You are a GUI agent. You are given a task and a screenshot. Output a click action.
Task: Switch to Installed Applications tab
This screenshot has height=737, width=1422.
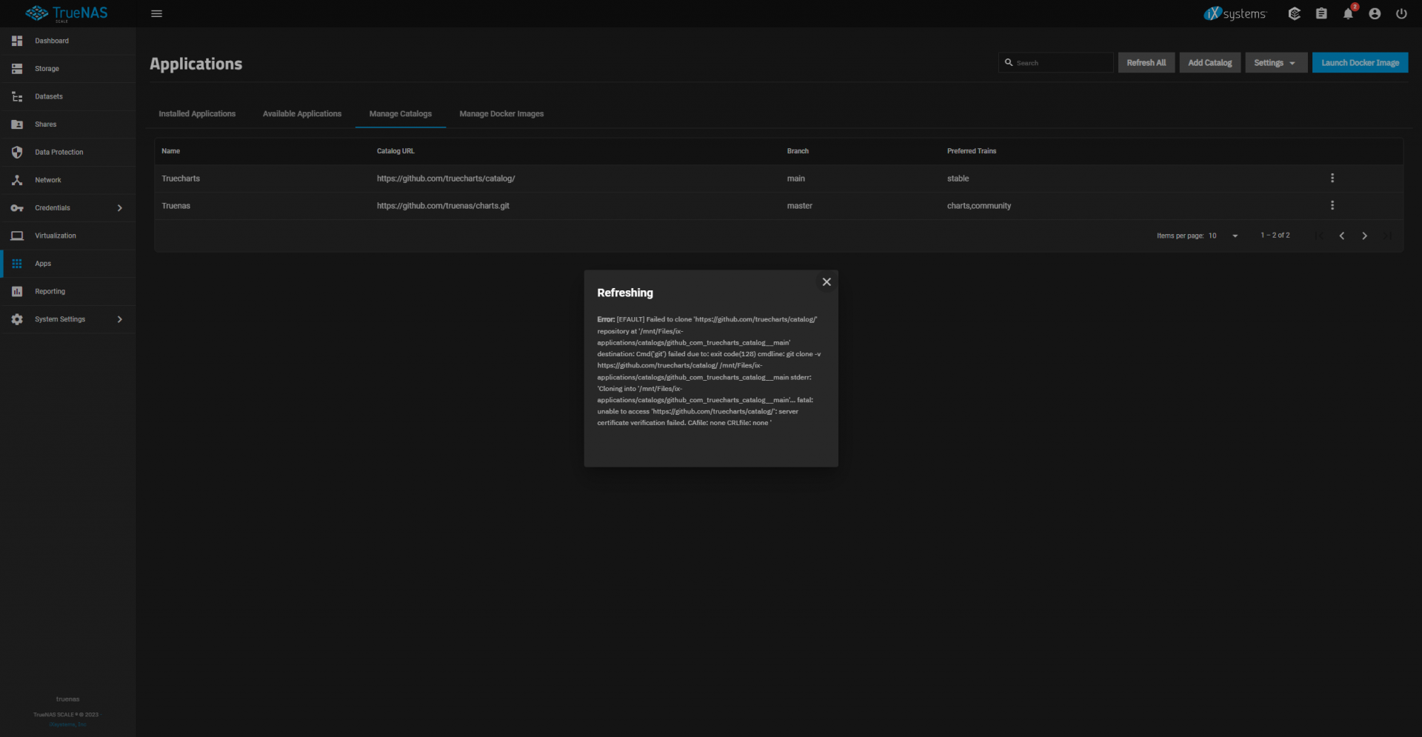[197, 114]
